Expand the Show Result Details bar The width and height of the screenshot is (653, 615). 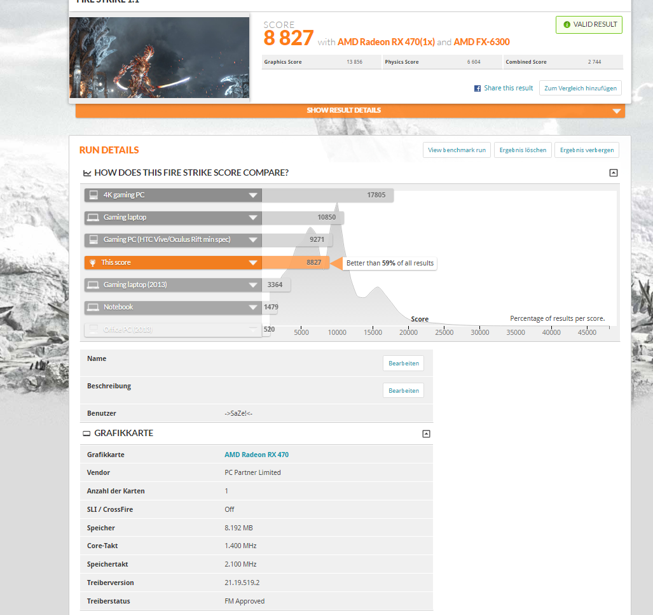350,111
